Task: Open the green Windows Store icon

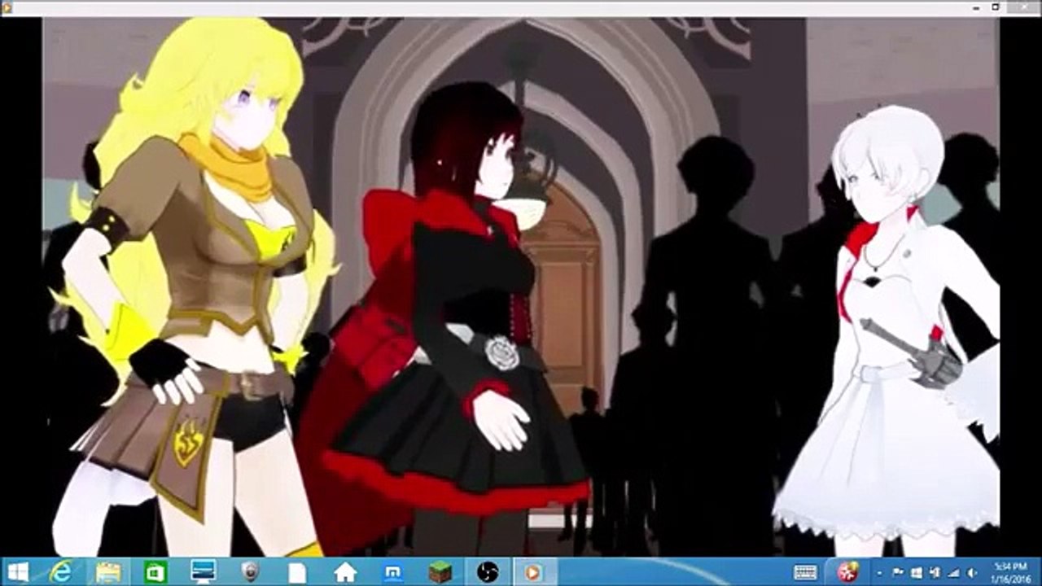Action: coord(155,572)
